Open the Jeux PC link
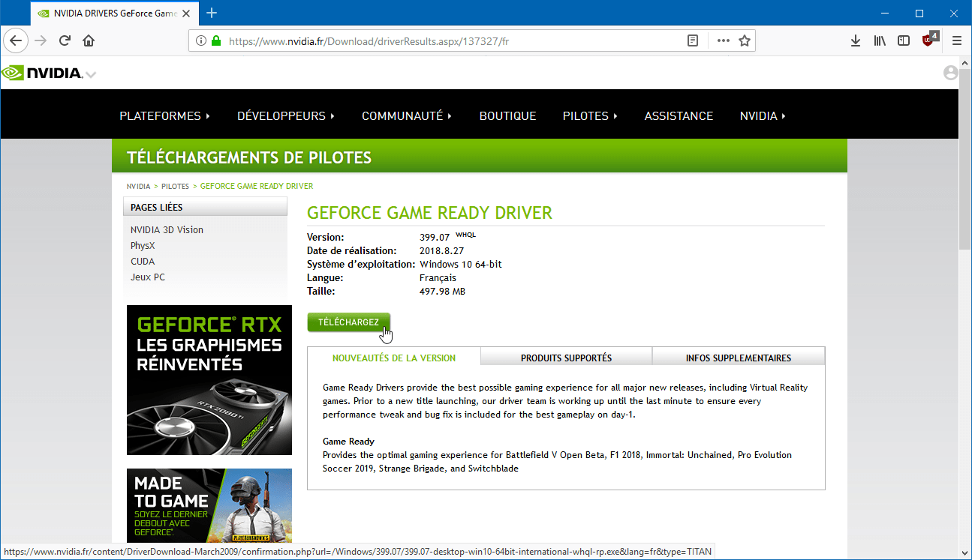The width and height of the screenshot is (972, 560). coord(148,277)
